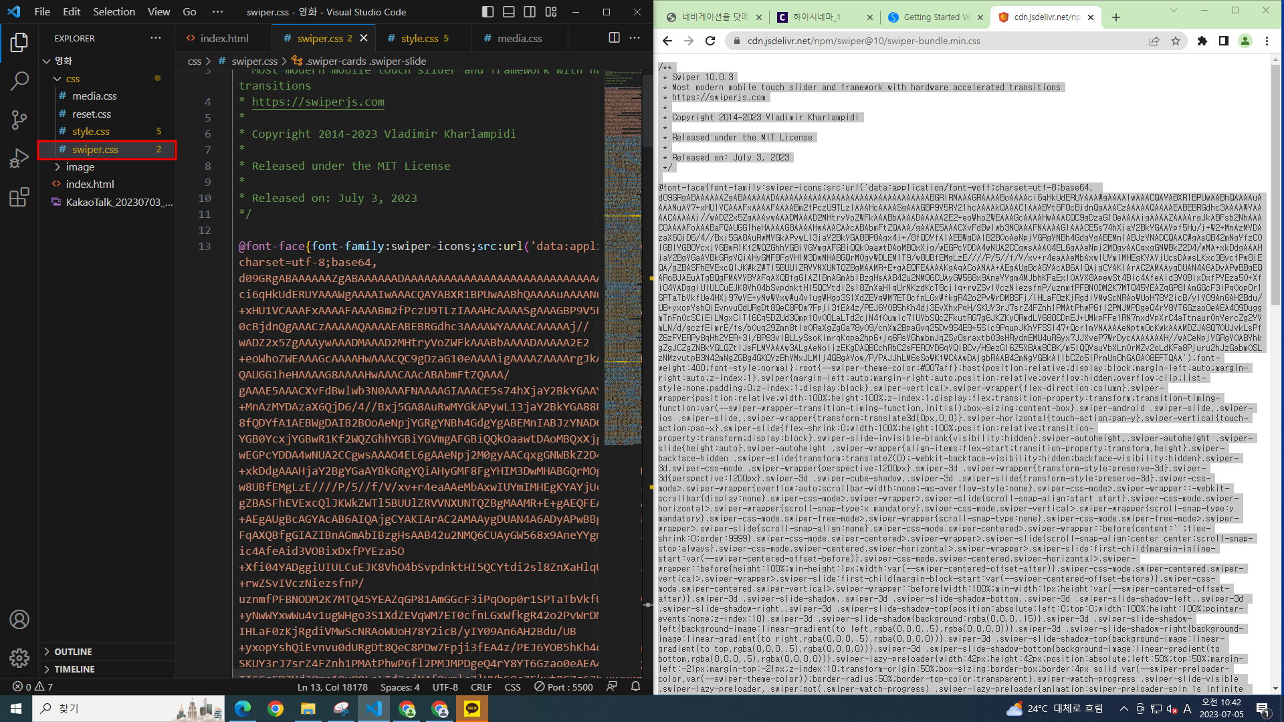Click the CSS language mode button
Screen dimensions: 1284x722
point(512,687)
